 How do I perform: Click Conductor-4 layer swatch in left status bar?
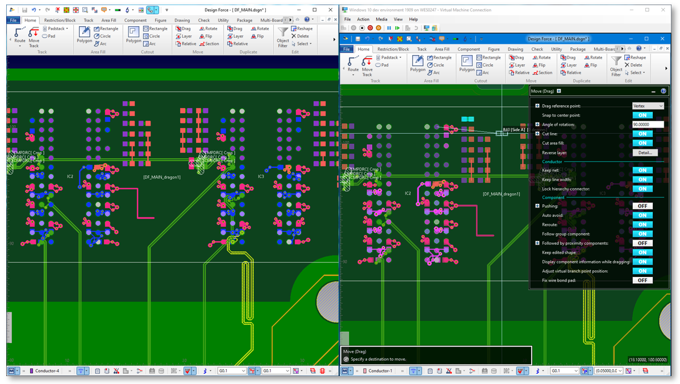click(x=32, y=371)
